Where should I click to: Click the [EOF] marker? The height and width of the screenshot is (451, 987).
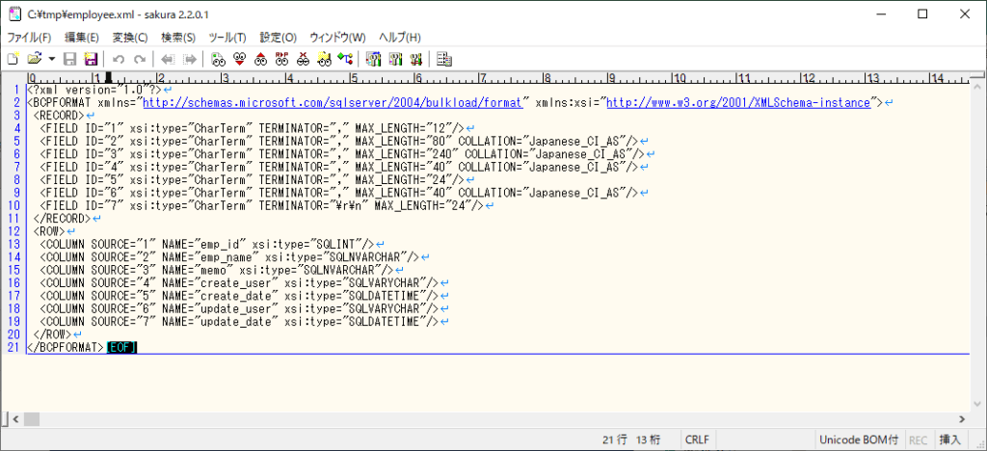point(122,347)
